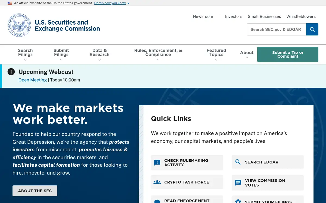Click 'We make markets work better.' headline
Image resolution: width=326 pixels, height=203 pixels.
coord(68,114)
